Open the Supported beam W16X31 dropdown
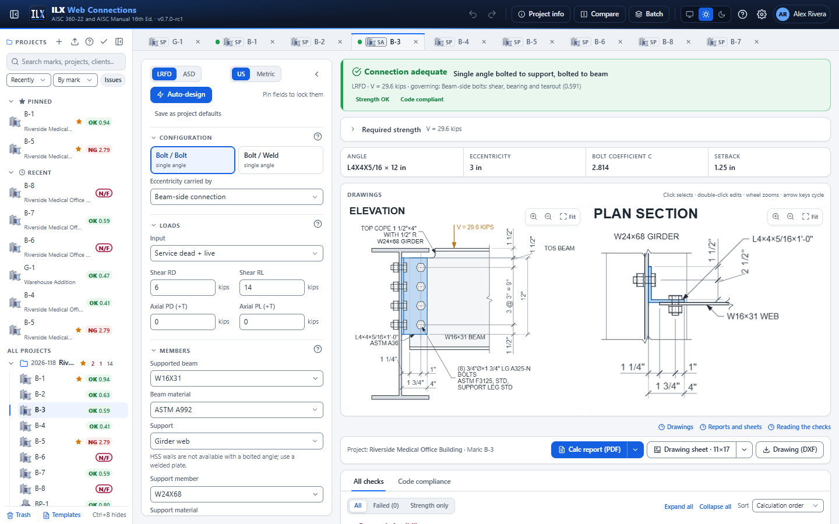The width and height of the screenshot is (839, 524). 237,378
